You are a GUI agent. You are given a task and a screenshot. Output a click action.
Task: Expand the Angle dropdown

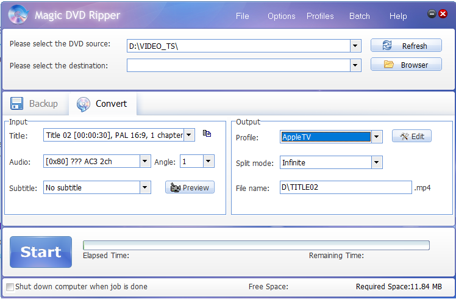pyautogui.click(x=208, y=162)
